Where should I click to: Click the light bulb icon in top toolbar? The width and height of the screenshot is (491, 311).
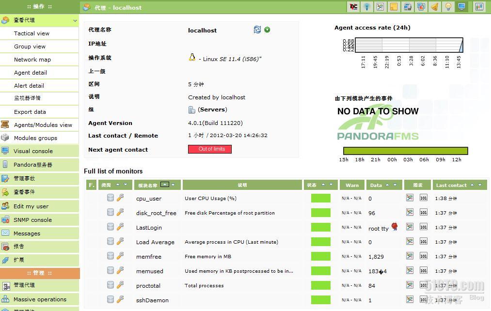pos(448,7)
